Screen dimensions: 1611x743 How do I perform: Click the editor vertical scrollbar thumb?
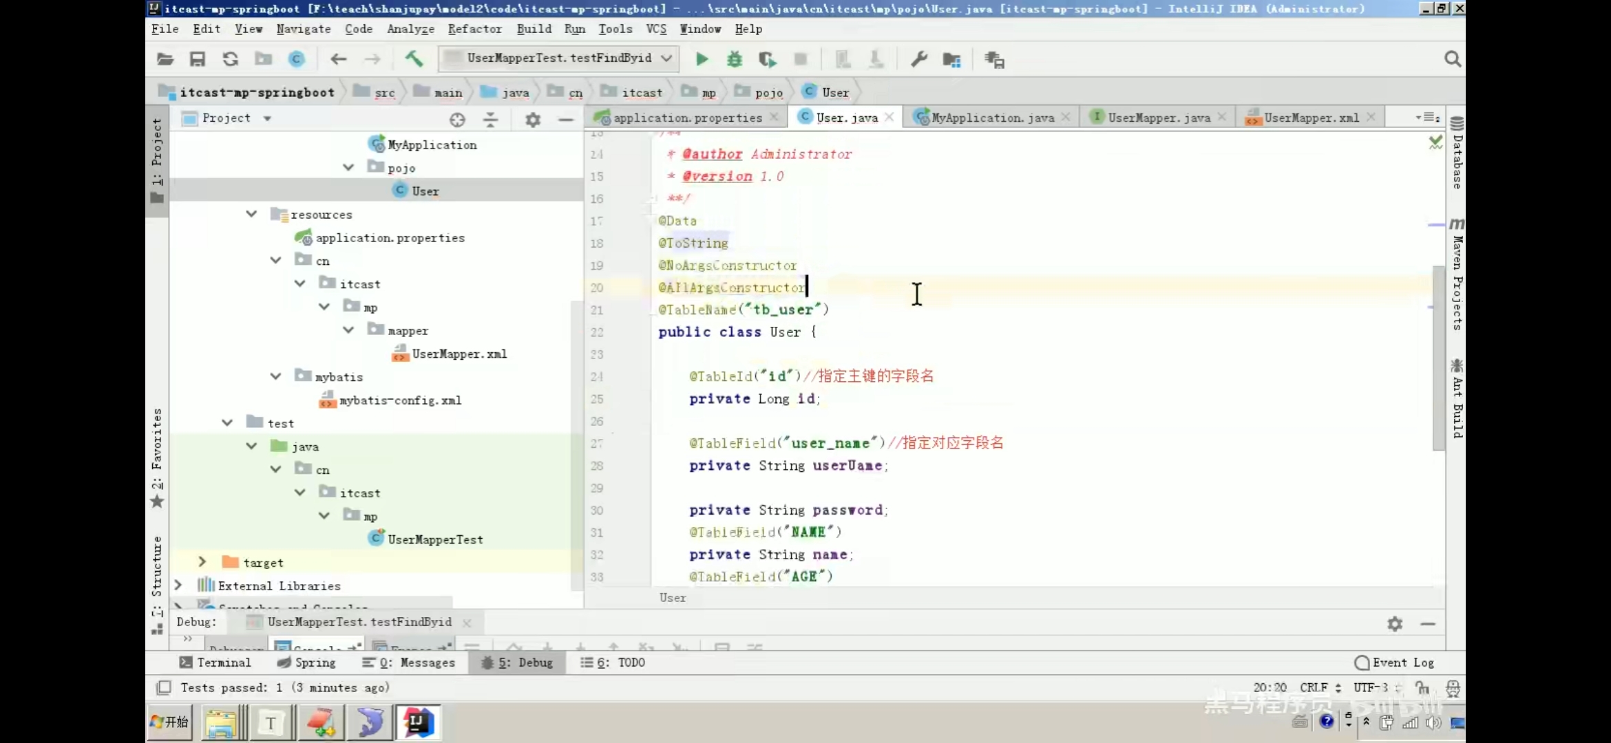pyautogui.click(x=1438, y=358)
